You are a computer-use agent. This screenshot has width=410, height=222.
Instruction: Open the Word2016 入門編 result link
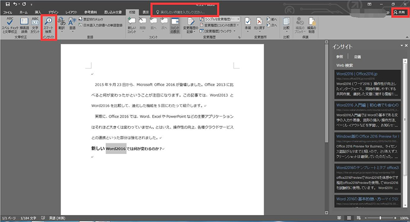(x=367, y=105)
